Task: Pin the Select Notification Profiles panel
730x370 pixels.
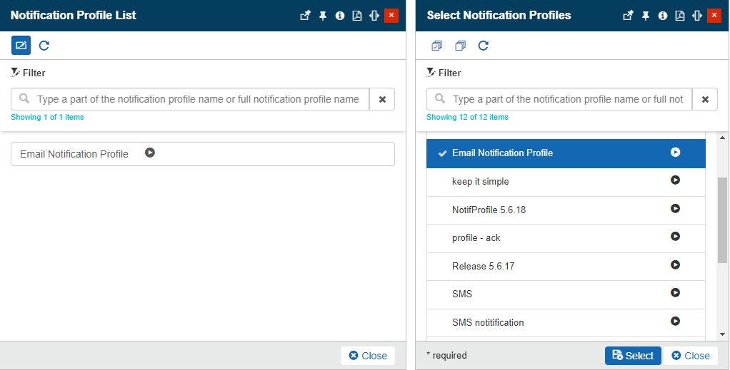Action: coord(646,16)
